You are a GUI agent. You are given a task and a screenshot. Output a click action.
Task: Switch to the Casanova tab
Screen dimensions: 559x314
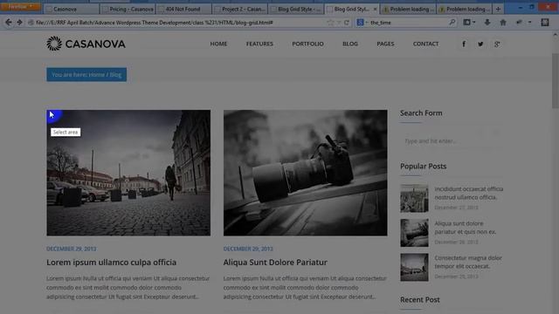click(x=72, y=9)
